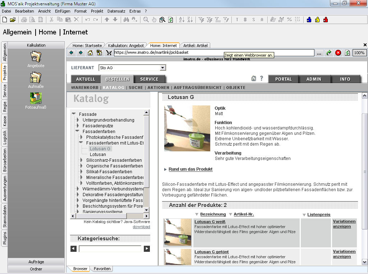
Task: Click the 1.1.1 numbering toolbar icon
Action: click(x=297, y=20)
